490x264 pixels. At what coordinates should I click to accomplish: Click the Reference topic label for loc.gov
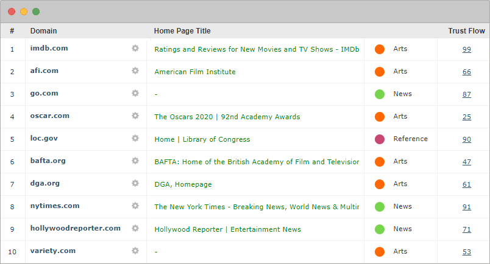coord(410,139)
